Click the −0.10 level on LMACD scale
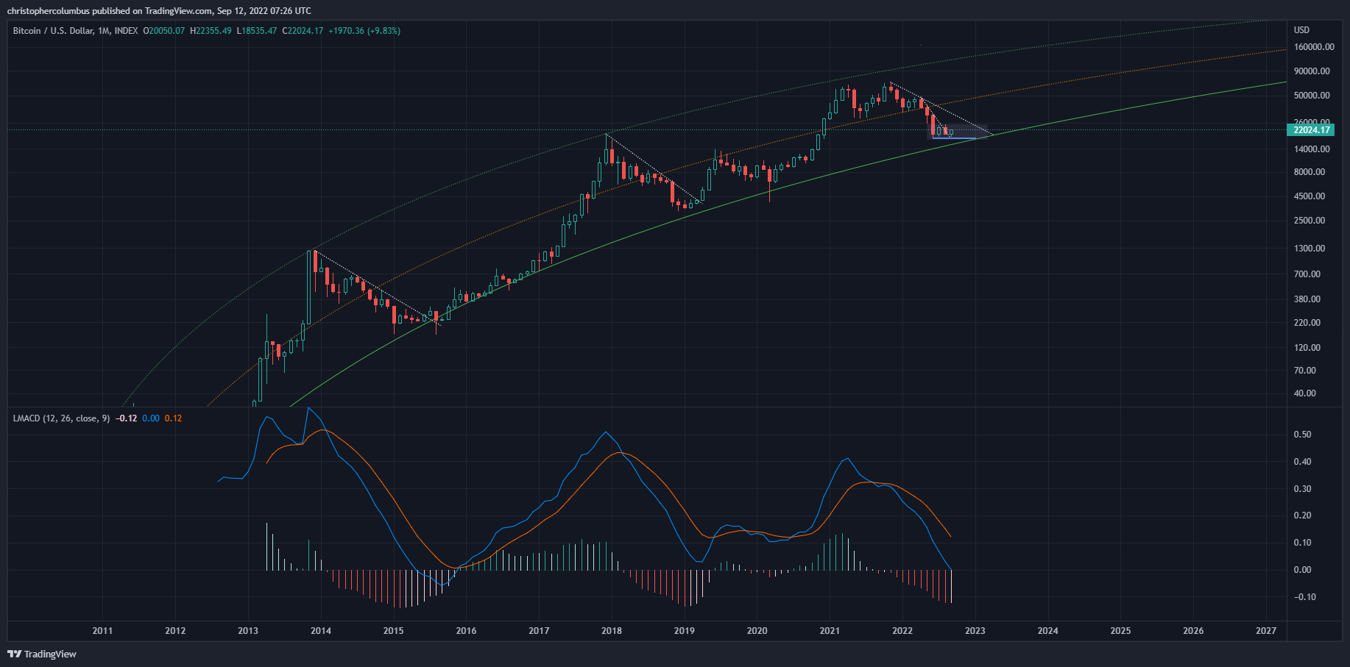The width and height of the screenshot is (1350, 667). click(x=1304, y=597)
